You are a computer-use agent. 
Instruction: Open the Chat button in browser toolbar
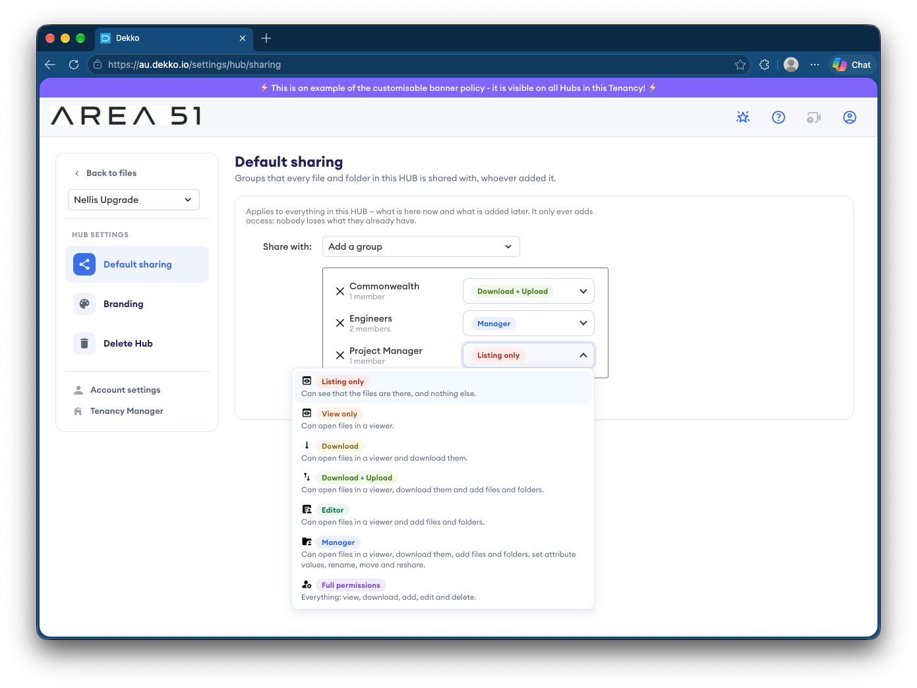tap(852, 65)
